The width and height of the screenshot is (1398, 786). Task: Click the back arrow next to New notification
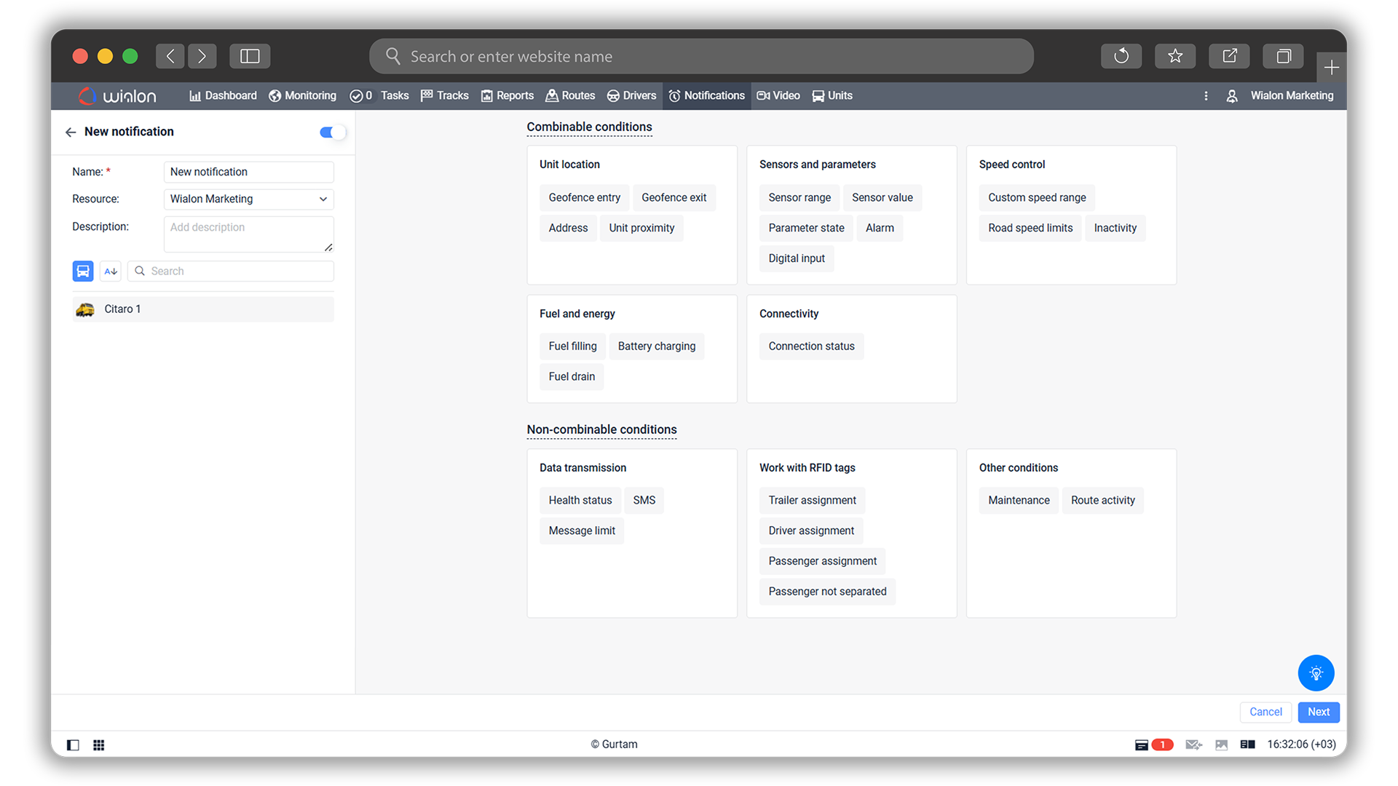pos(70,132)
